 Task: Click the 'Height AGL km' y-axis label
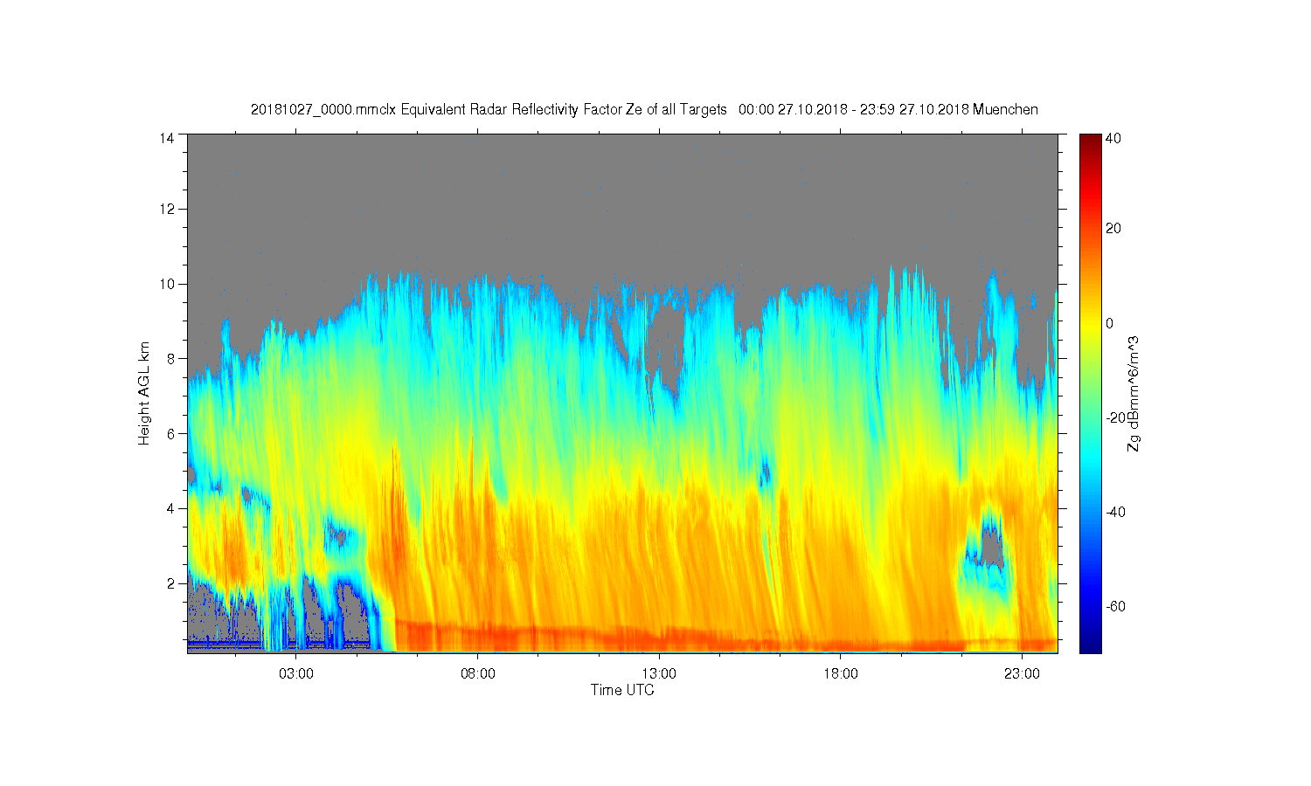(144, 393)
